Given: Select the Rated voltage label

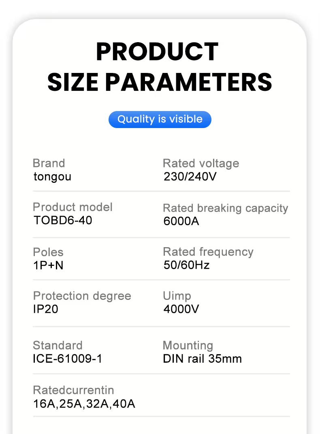Looking at the screenshot, I should coord(201,163).
